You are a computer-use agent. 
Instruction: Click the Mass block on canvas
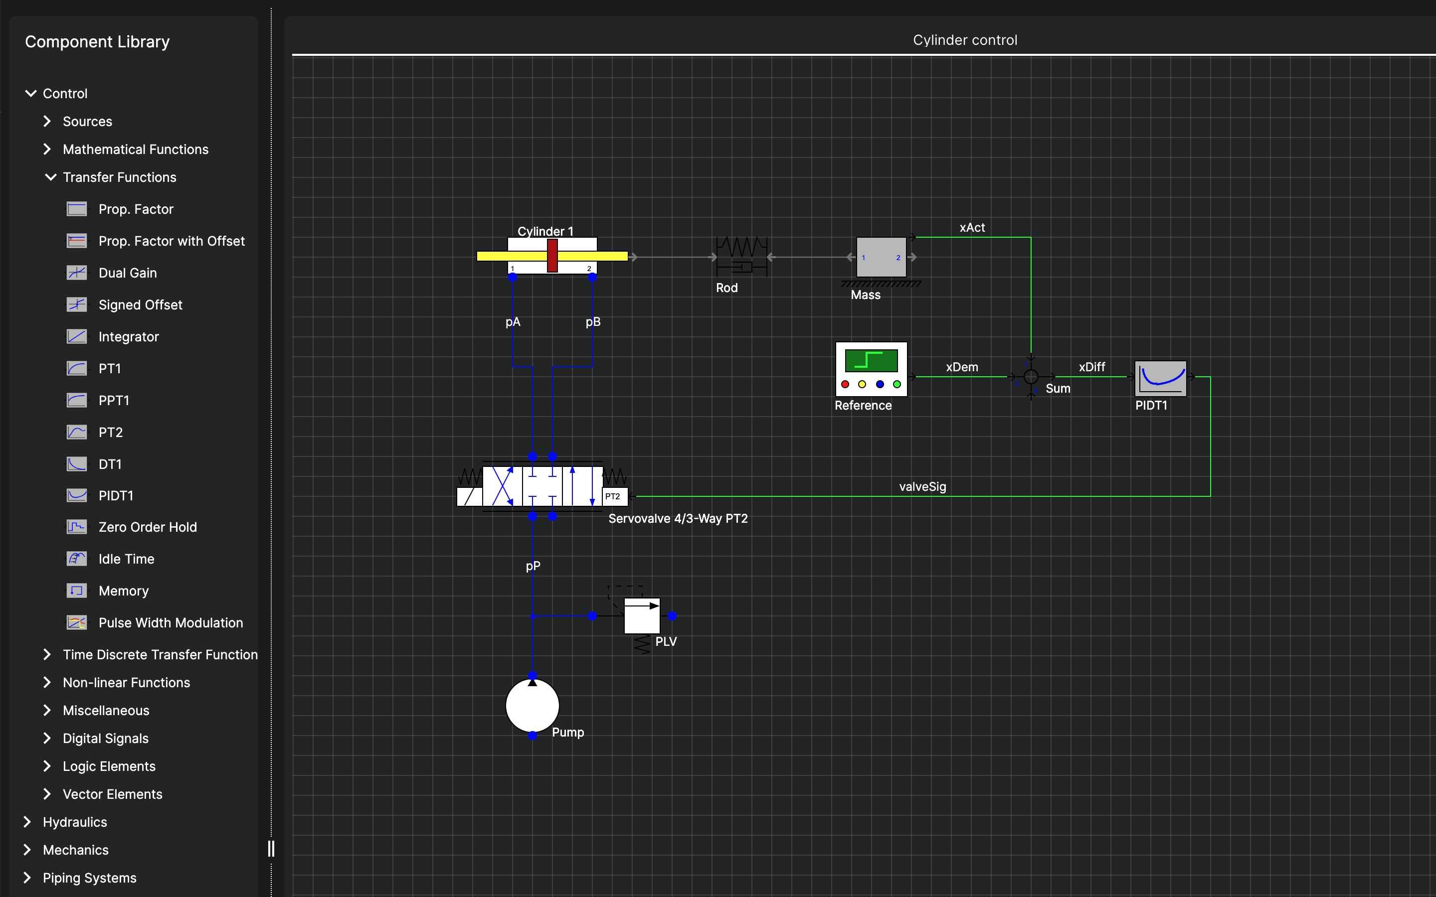click(x=881, y=257)
